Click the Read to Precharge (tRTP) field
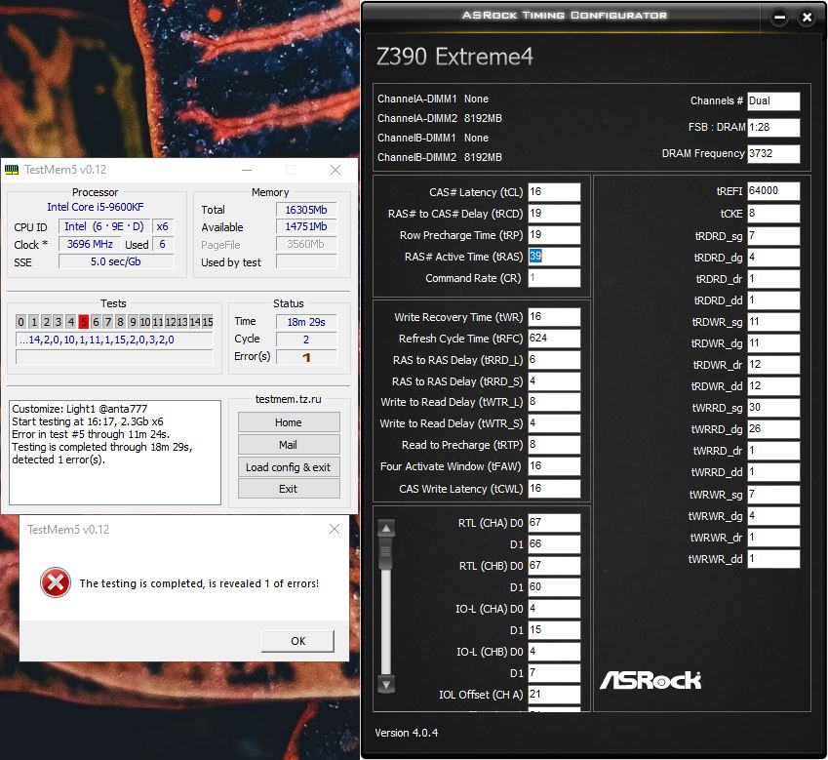828x760 pixels. click(554, 445)
